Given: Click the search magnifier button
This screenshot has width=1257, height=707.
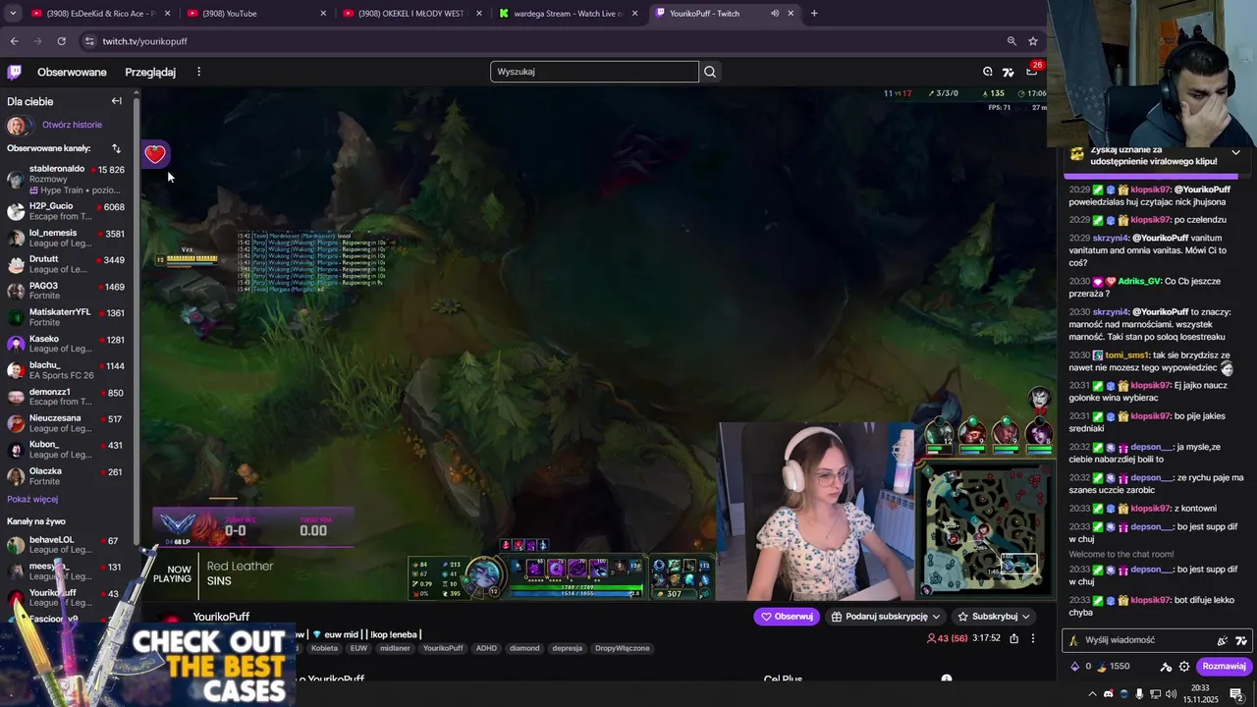Looking at the screenshot, I should 710,72.
